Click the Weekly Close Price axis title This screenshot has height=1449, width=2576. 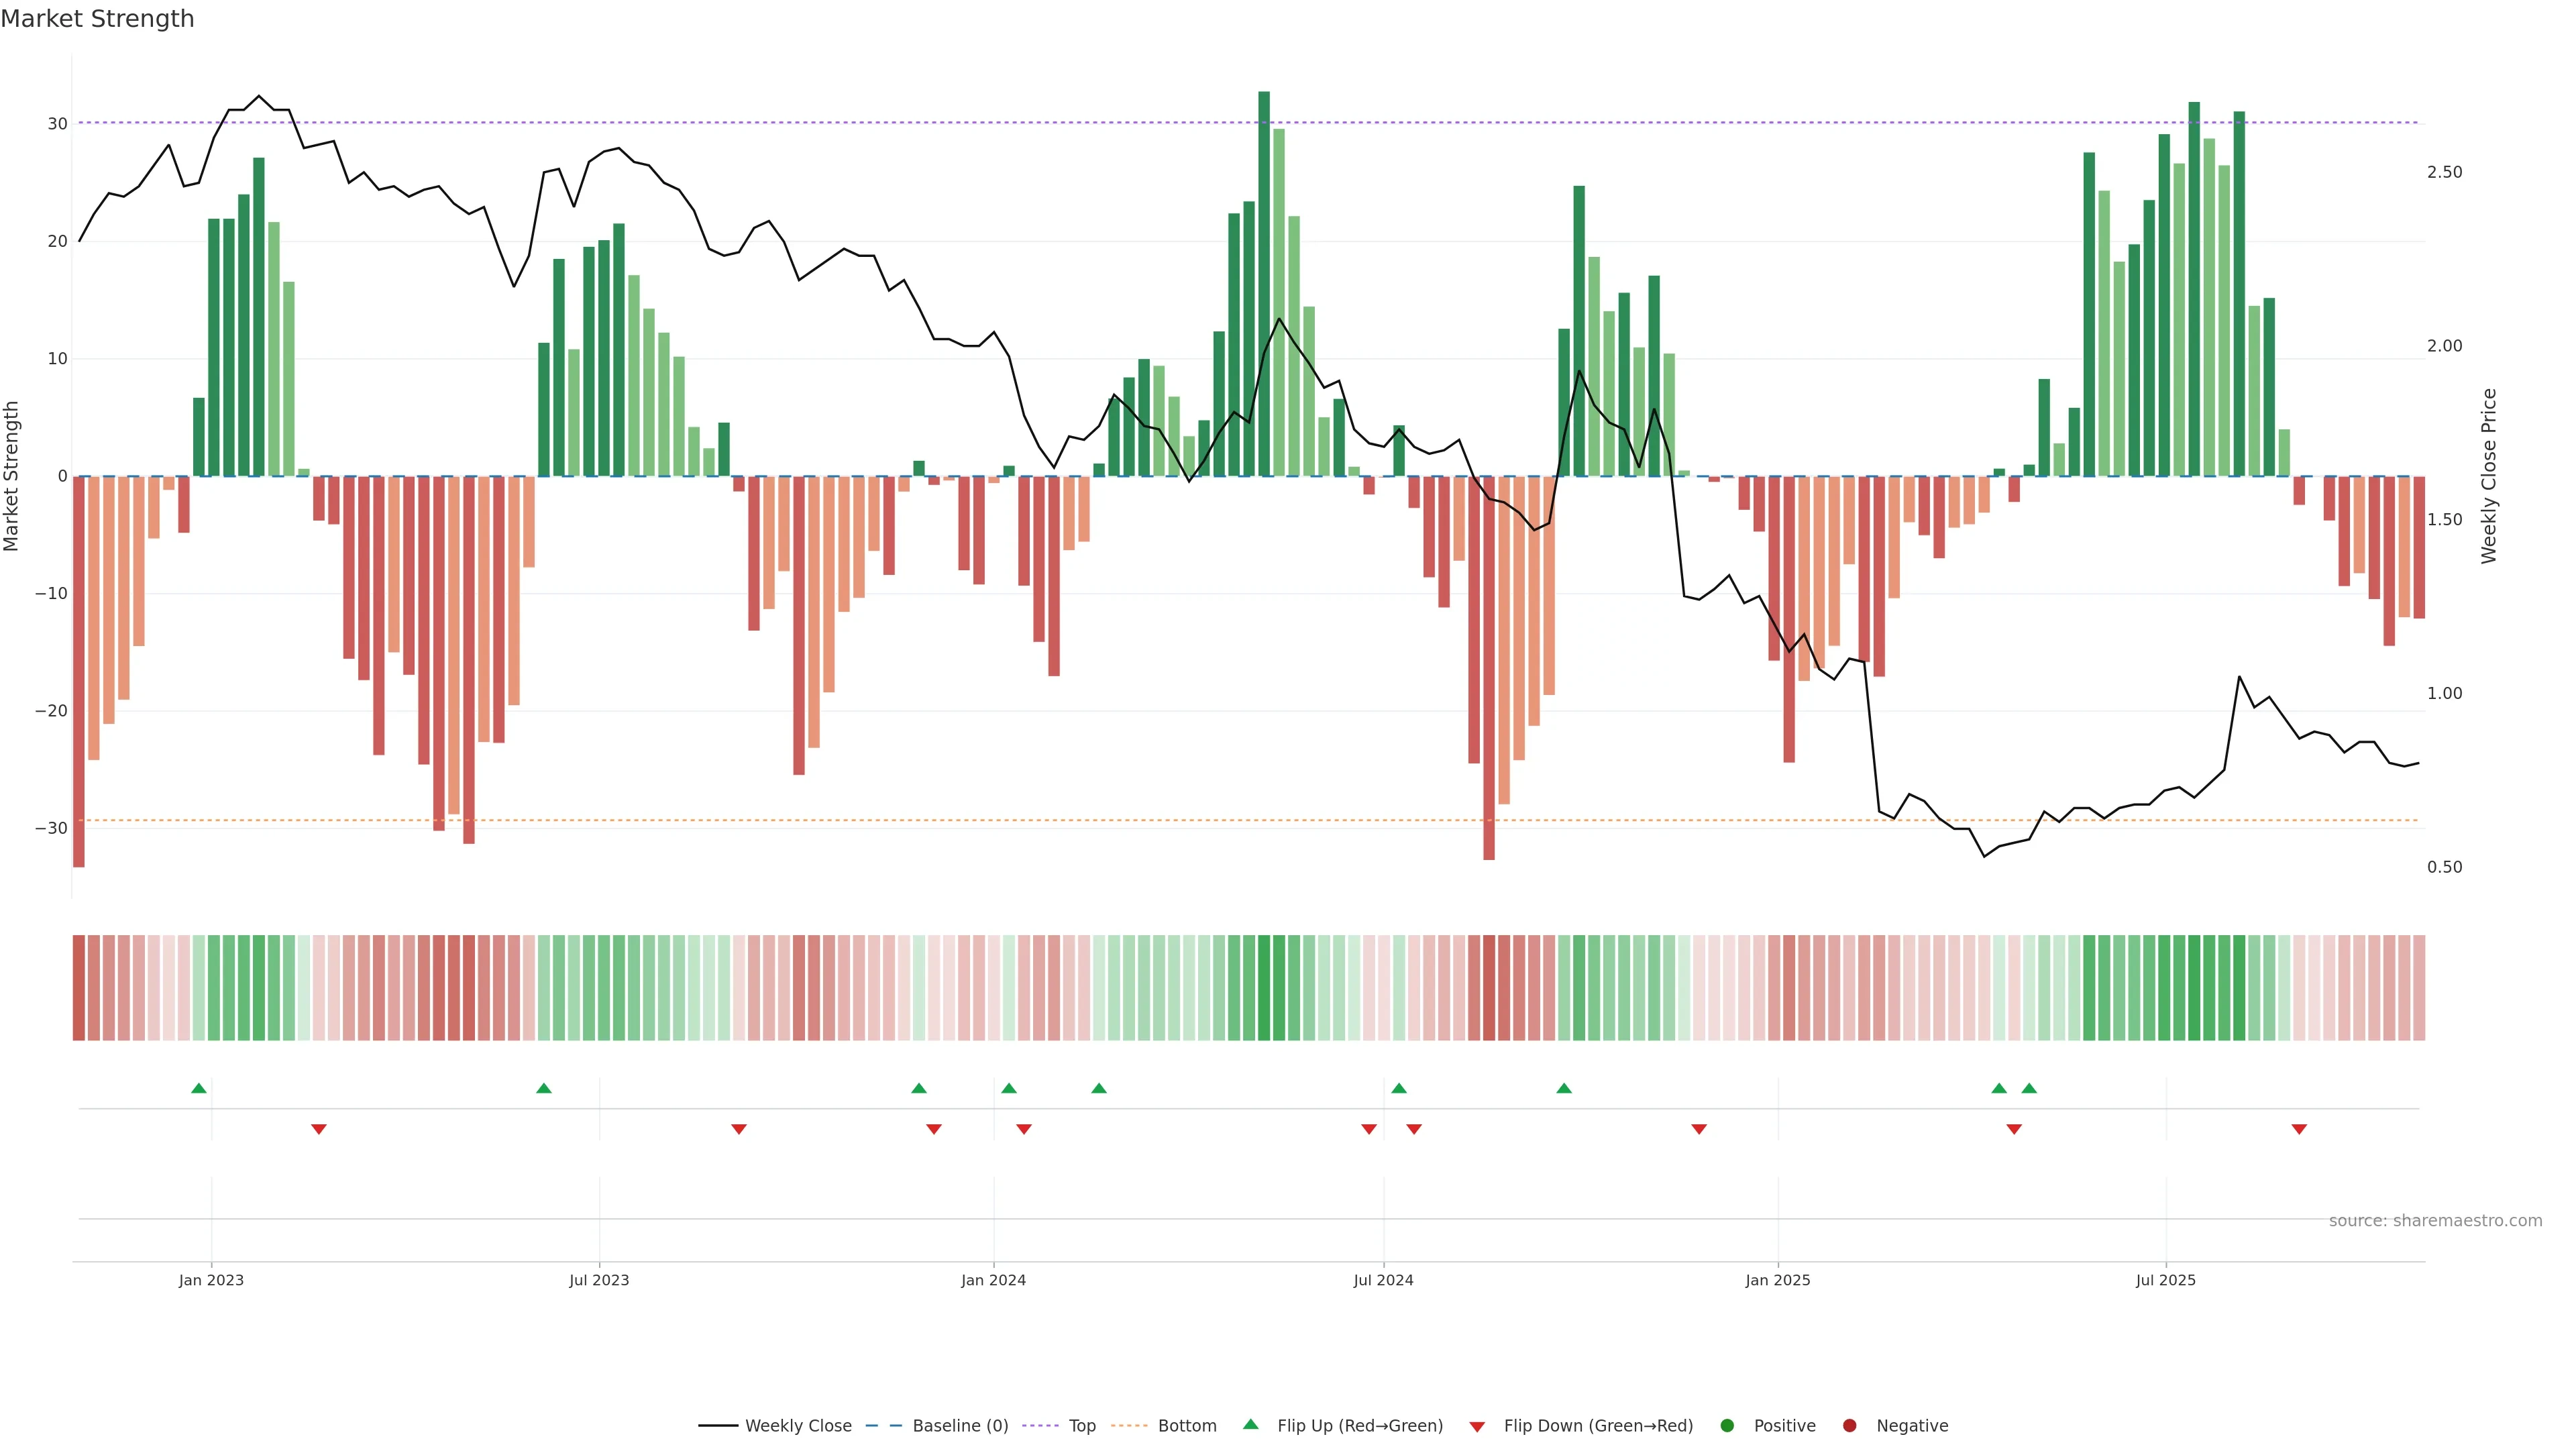coord(2489,476)
